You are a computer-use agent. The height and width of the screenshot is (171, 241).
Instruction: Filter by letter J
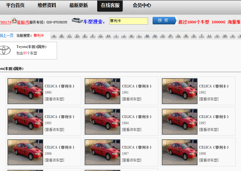click(x=124, y=36)
